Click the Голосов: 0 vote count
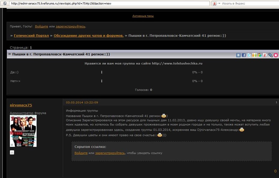The image size is (279, 178). (x=143, y=90)
